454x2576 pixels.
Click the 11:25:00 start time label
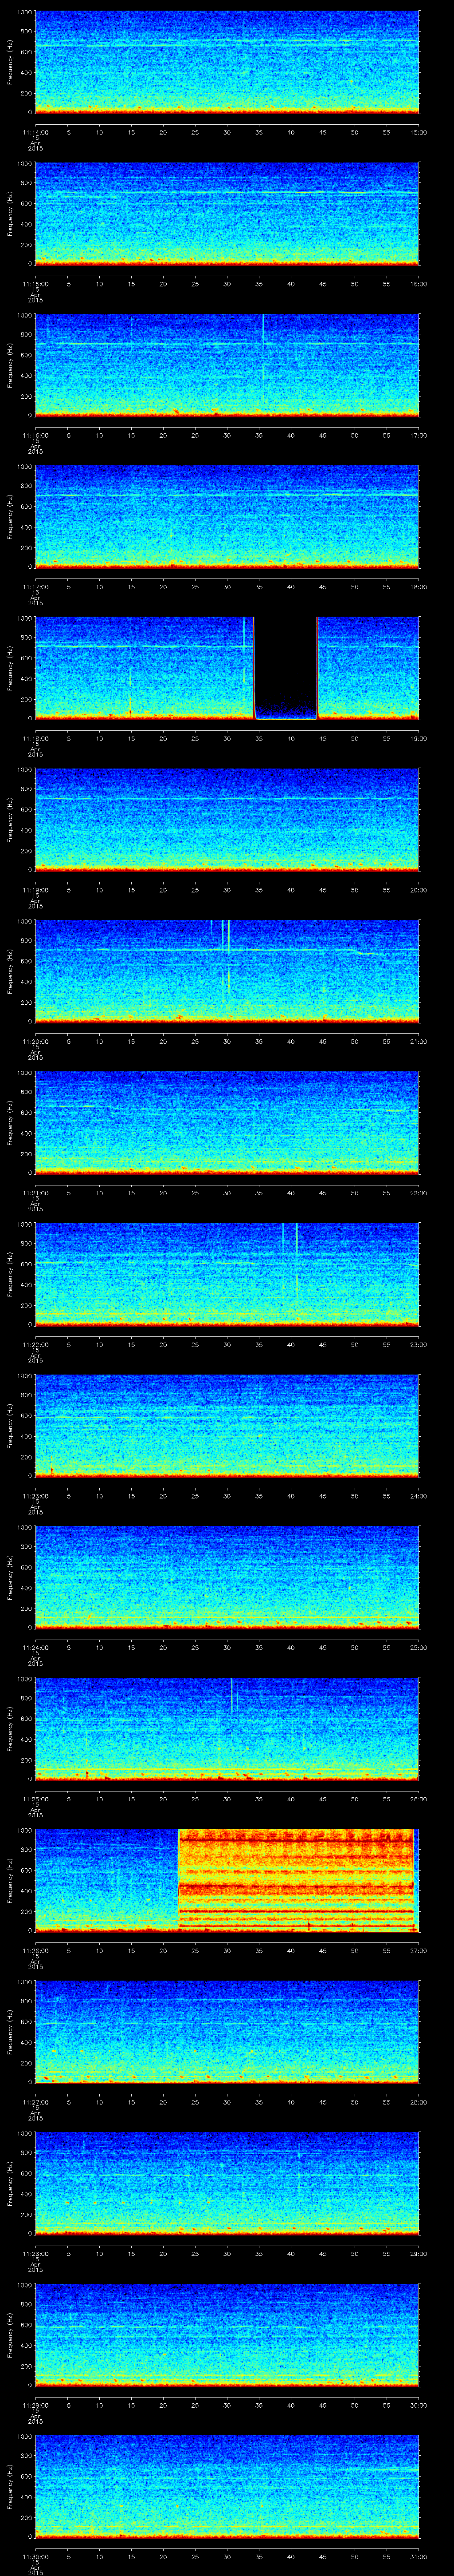pyautogui.click(x=35, y=1799)
